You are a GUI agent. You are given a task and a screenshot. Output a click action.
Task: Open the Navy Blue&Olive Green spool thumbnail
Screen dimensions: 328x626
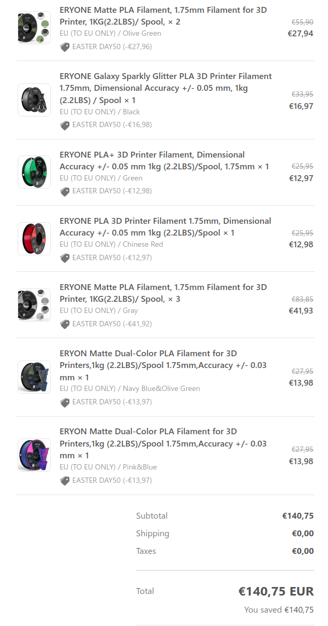pyautogui.click(x=34, y=377)
